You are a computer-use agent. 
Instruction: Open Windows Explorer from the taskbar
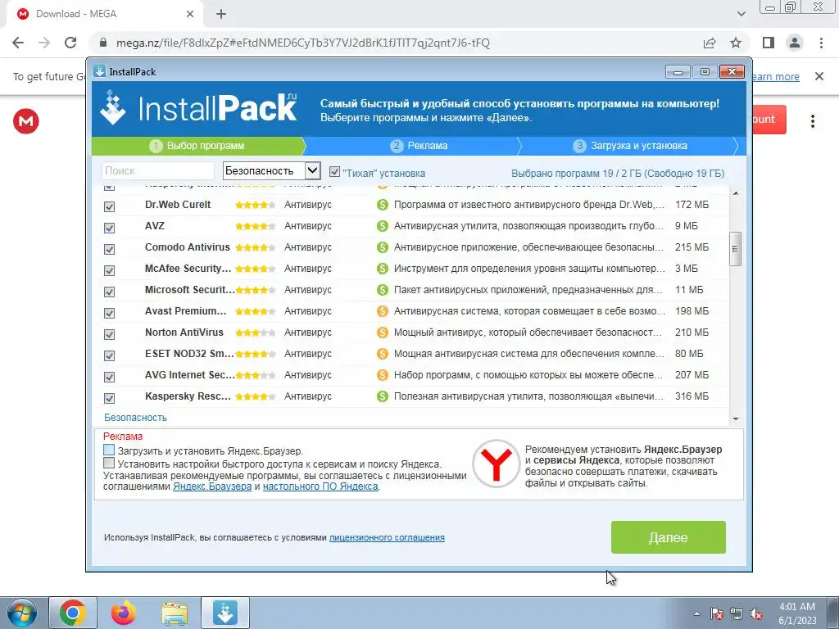click(175, 613)
